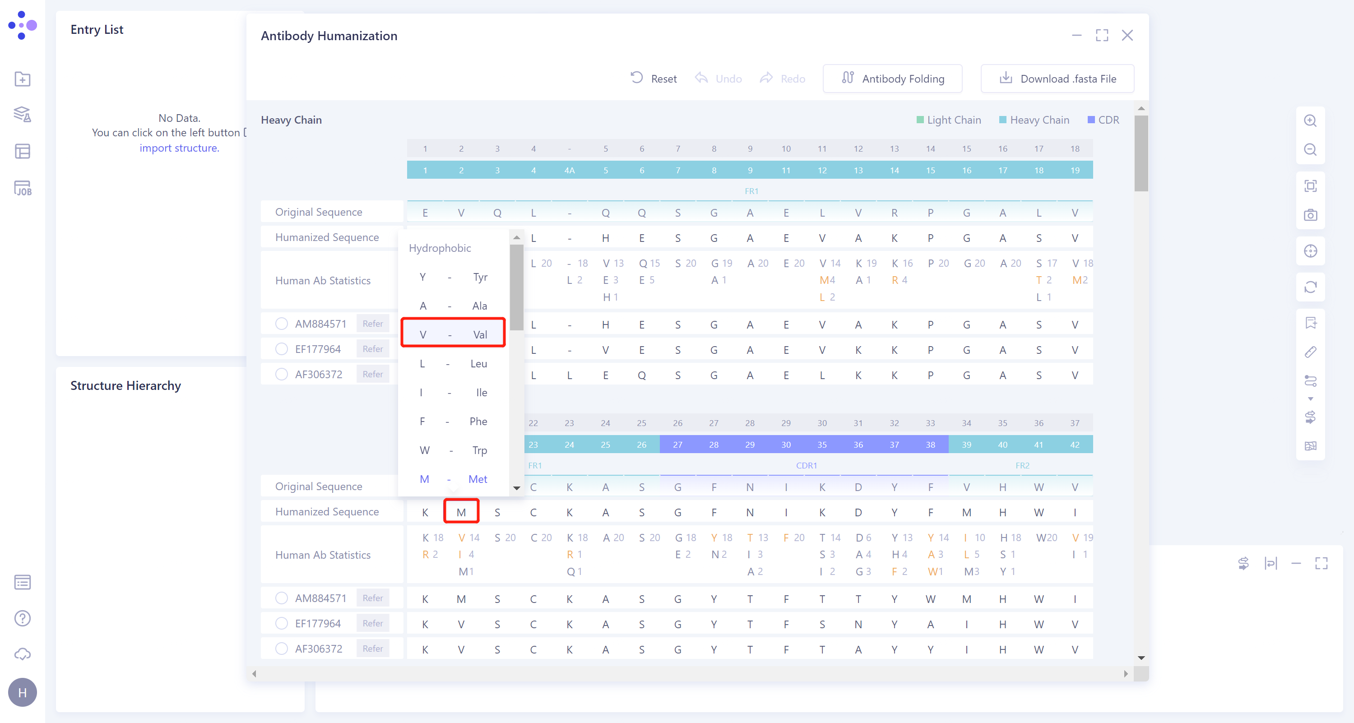Click the dropdown list scroll-down arrow
1354x723 pixels.
pyautogui.click(x=517, y=488)
